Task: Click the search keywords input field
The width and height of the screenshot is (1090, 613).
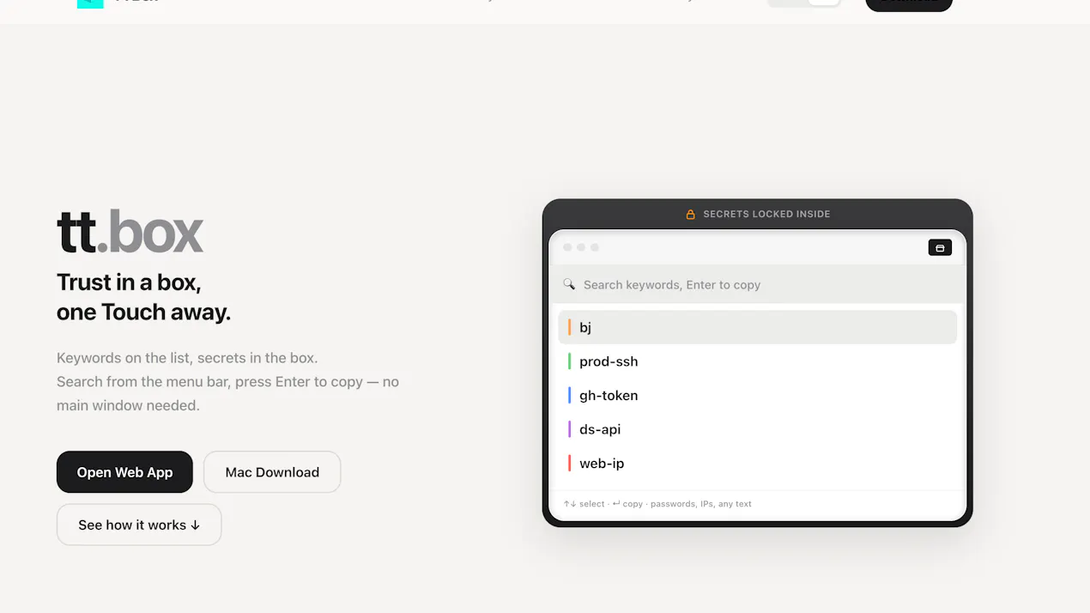Action: pyautogui.click(x=757, y=284)
